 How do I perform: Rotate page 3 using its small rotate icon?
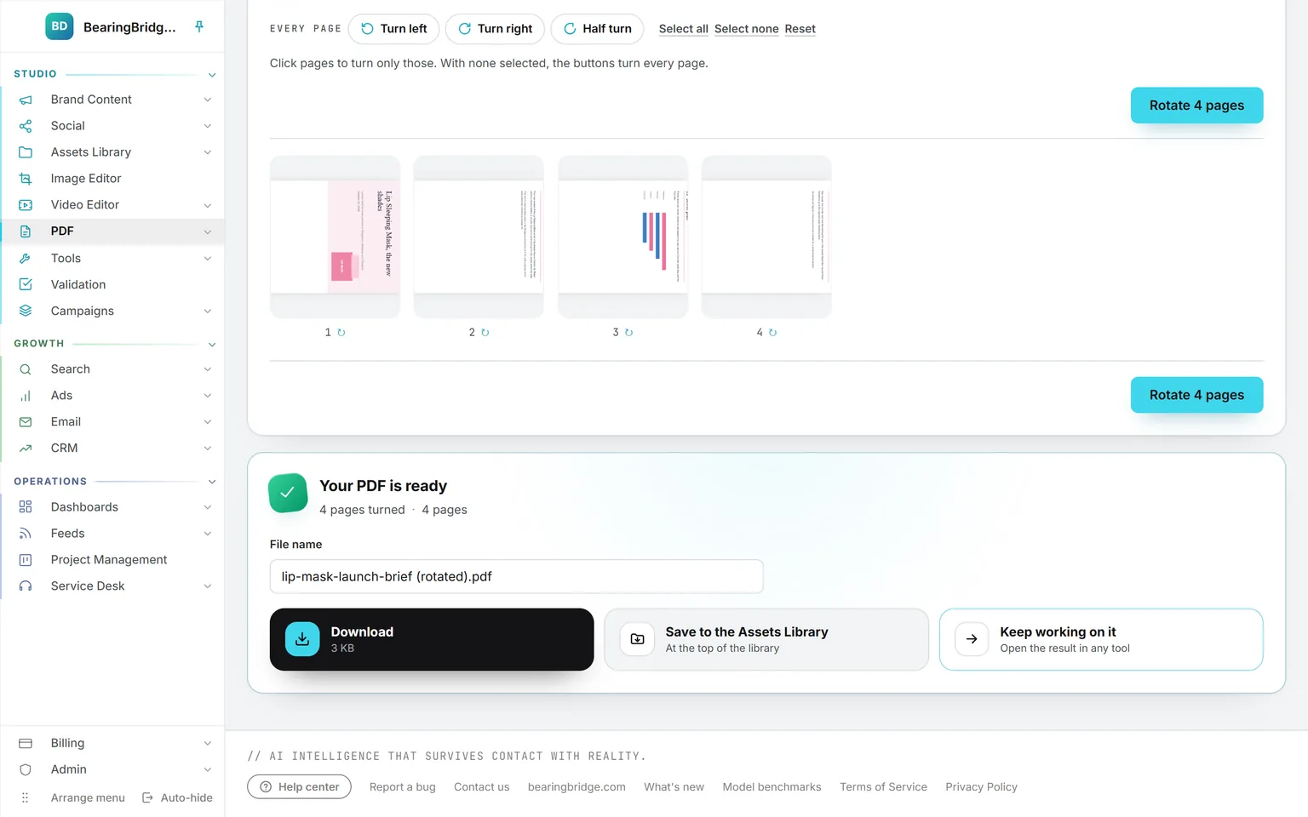[x=629, y=333]
